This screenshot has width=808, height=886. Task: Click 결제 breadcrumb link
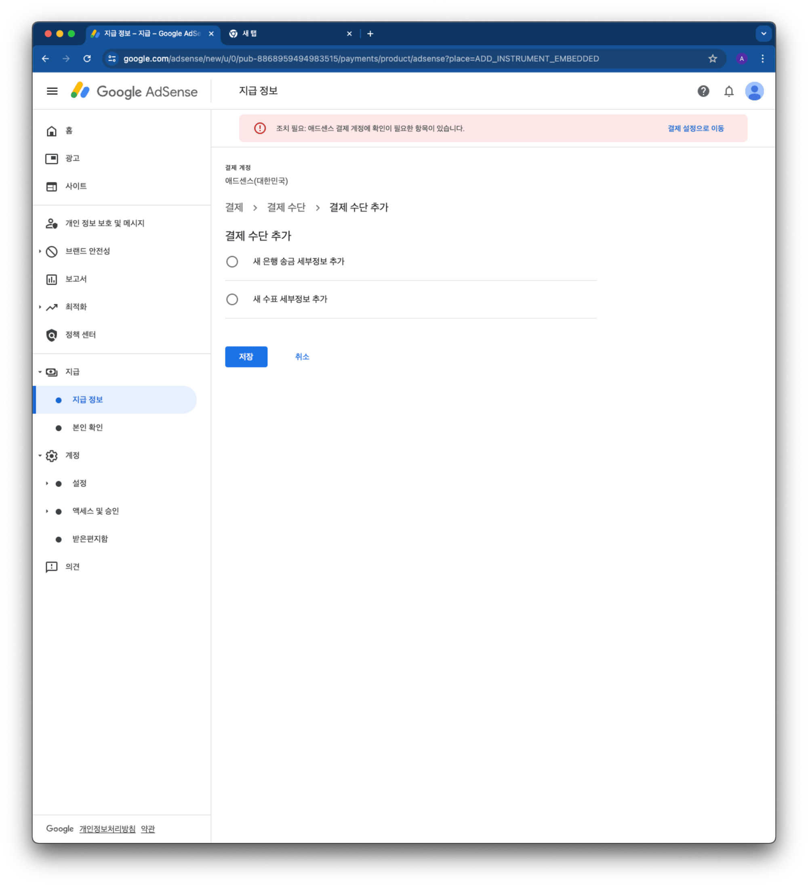[x=234, y=208]
